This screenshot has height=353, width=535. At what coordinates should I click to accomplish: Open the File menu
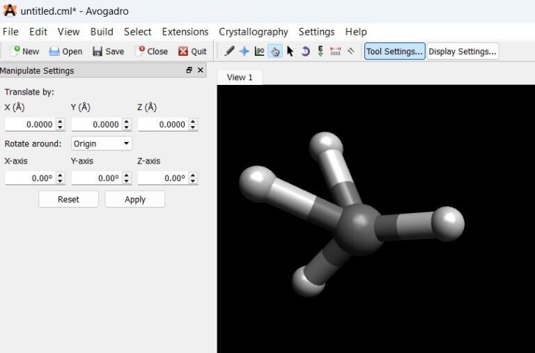(10, 32)
